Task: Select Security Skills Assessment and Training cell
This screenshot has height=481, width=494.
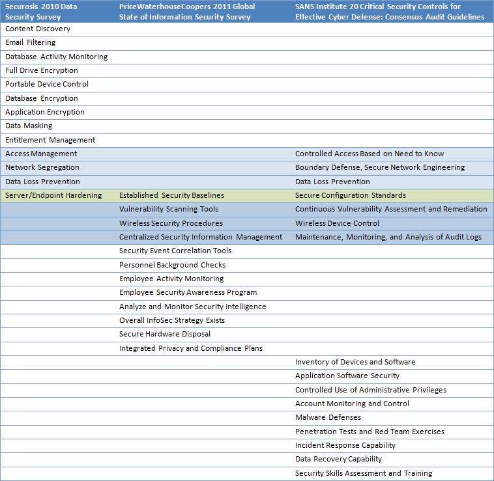Action: click(x=364, y=473)
